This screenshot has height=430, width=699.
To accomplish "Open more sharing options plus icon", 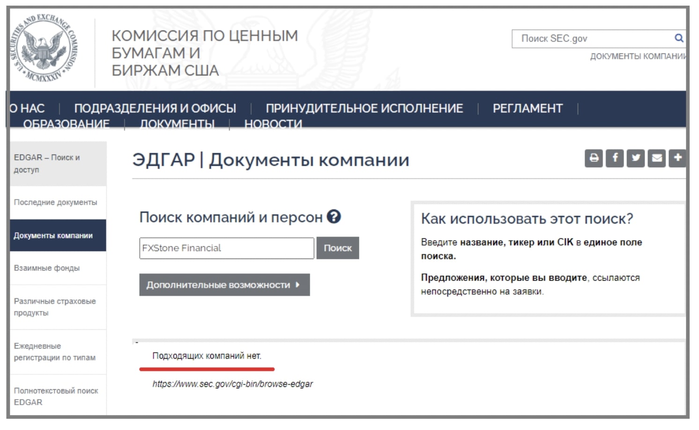I will pos(677,158).
